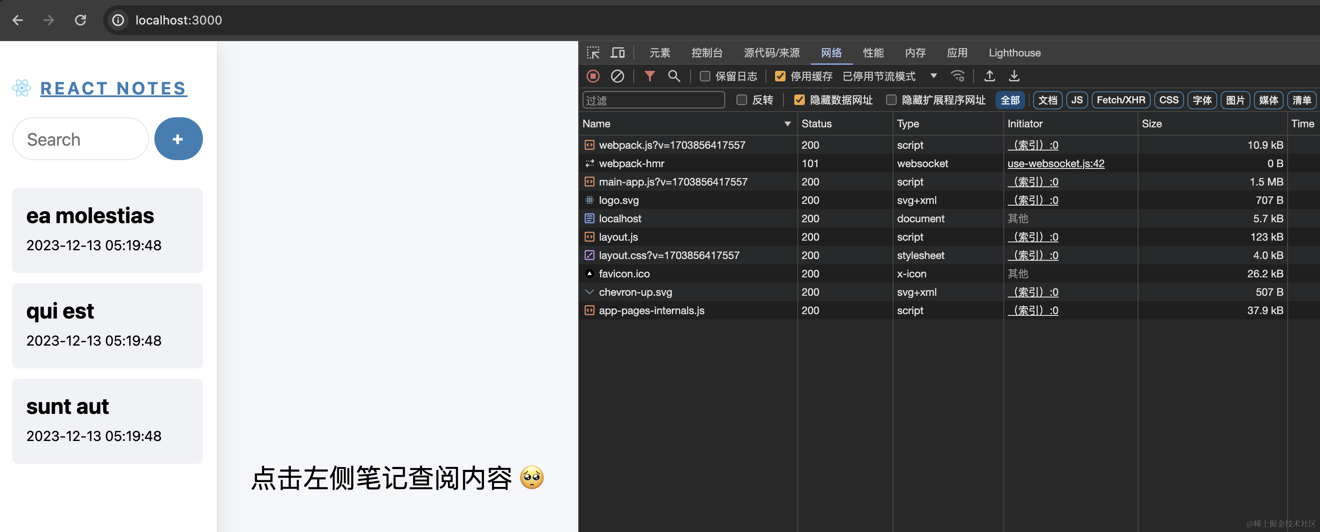Click the use-websocket.js:42 initiator link

click(x=1055, y=164)
